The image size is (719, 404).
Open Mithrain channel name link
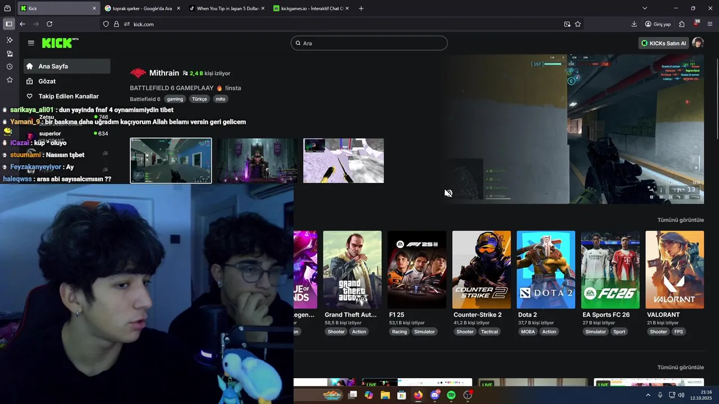[x=164, y=73]
